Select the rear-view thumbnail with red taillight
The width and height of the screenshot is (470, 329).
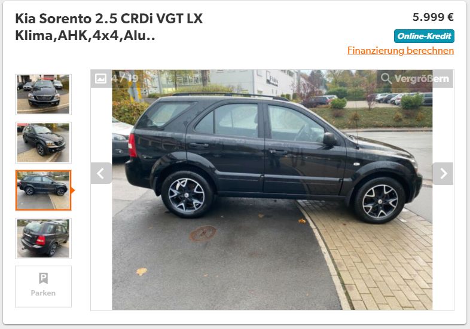(43, 238)
